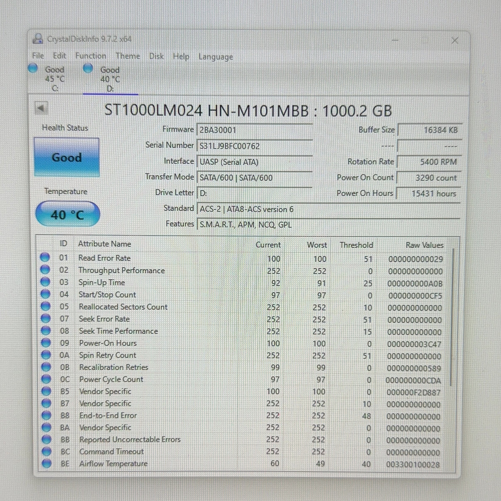Open the Disk menu
Viewport: 501px width, 501px height.
click(x=157, y=56)
